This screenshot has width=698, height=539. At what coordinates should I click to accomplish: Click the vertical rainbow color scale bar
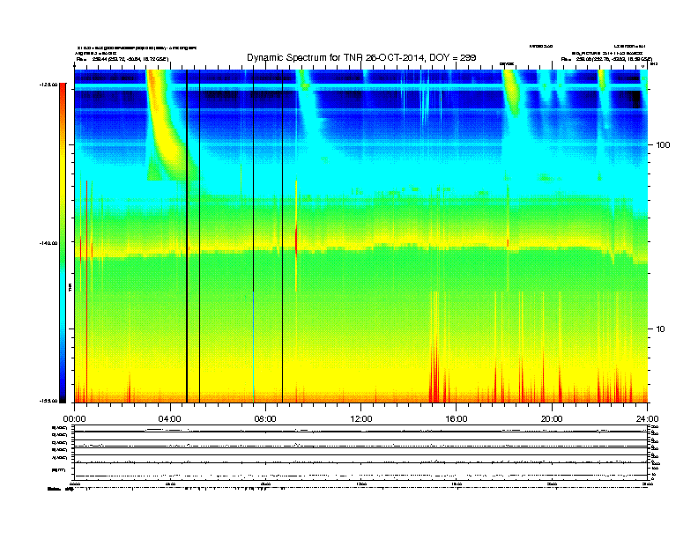63,243
